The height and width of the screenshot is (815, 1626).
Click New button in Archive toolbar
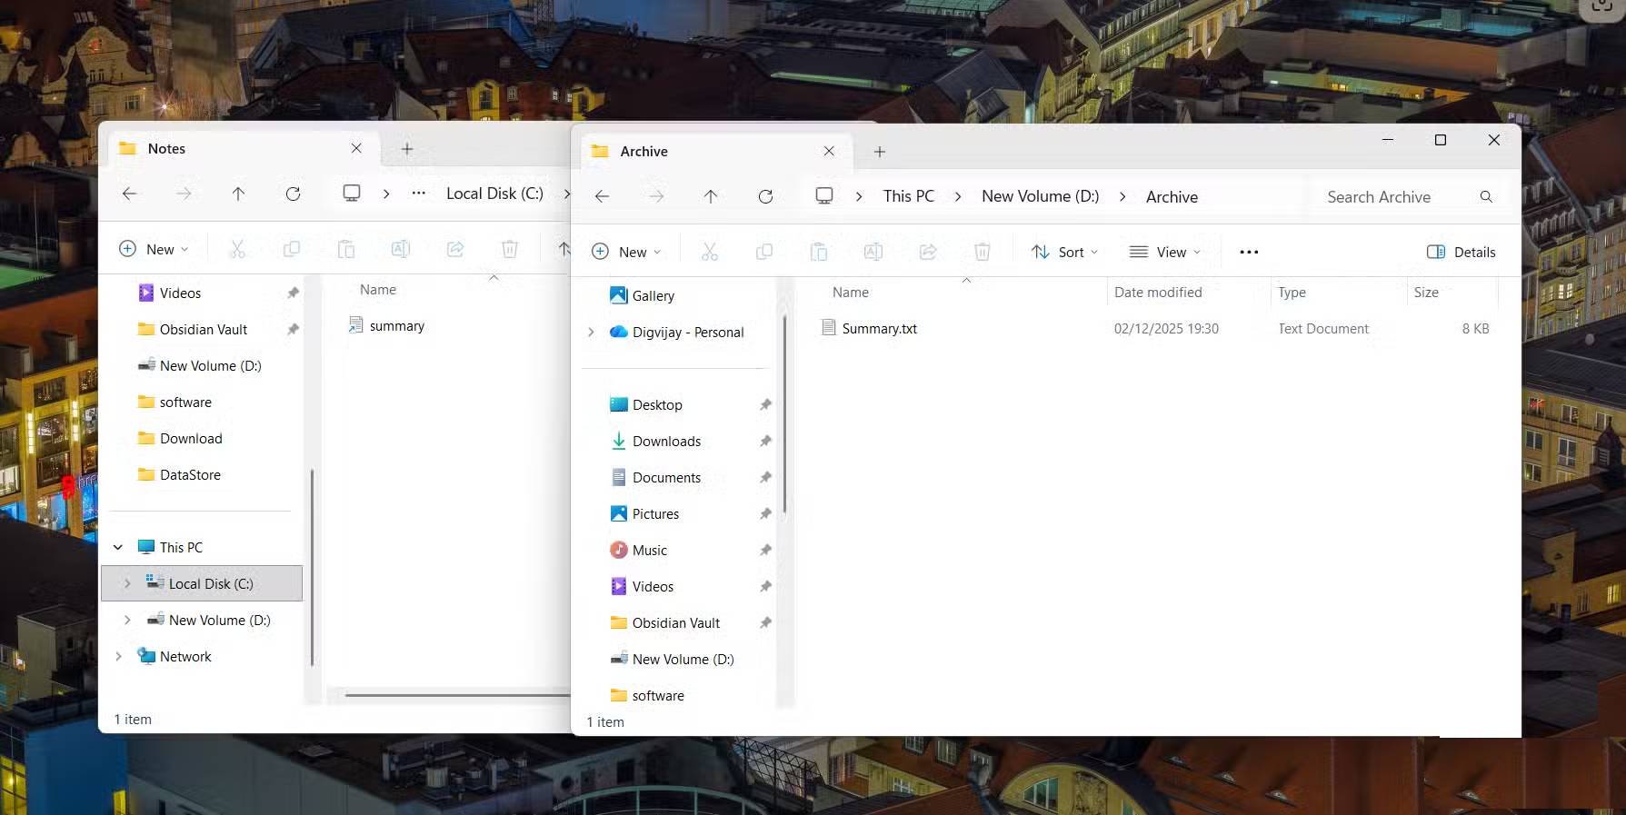[x=625, y=252]
